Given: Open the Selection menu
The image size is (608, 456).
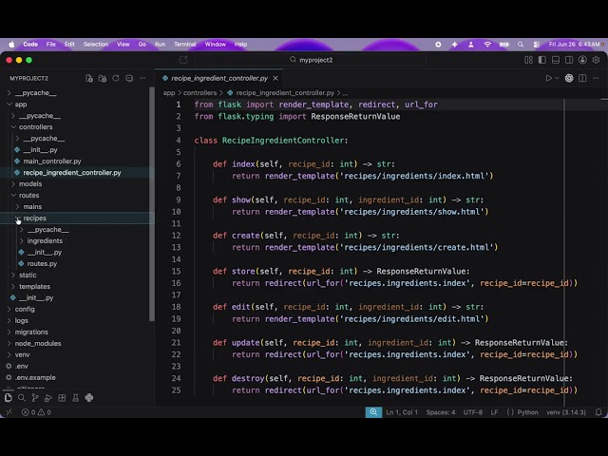Looking at the screenshot, I should pos(96,45).
